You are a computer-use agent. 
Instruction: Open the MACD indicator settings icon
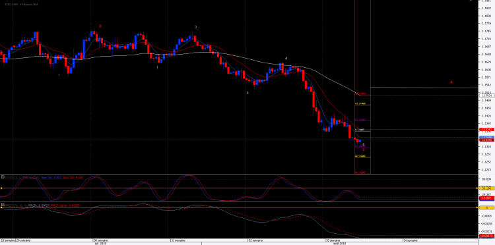tap(3, 205)
